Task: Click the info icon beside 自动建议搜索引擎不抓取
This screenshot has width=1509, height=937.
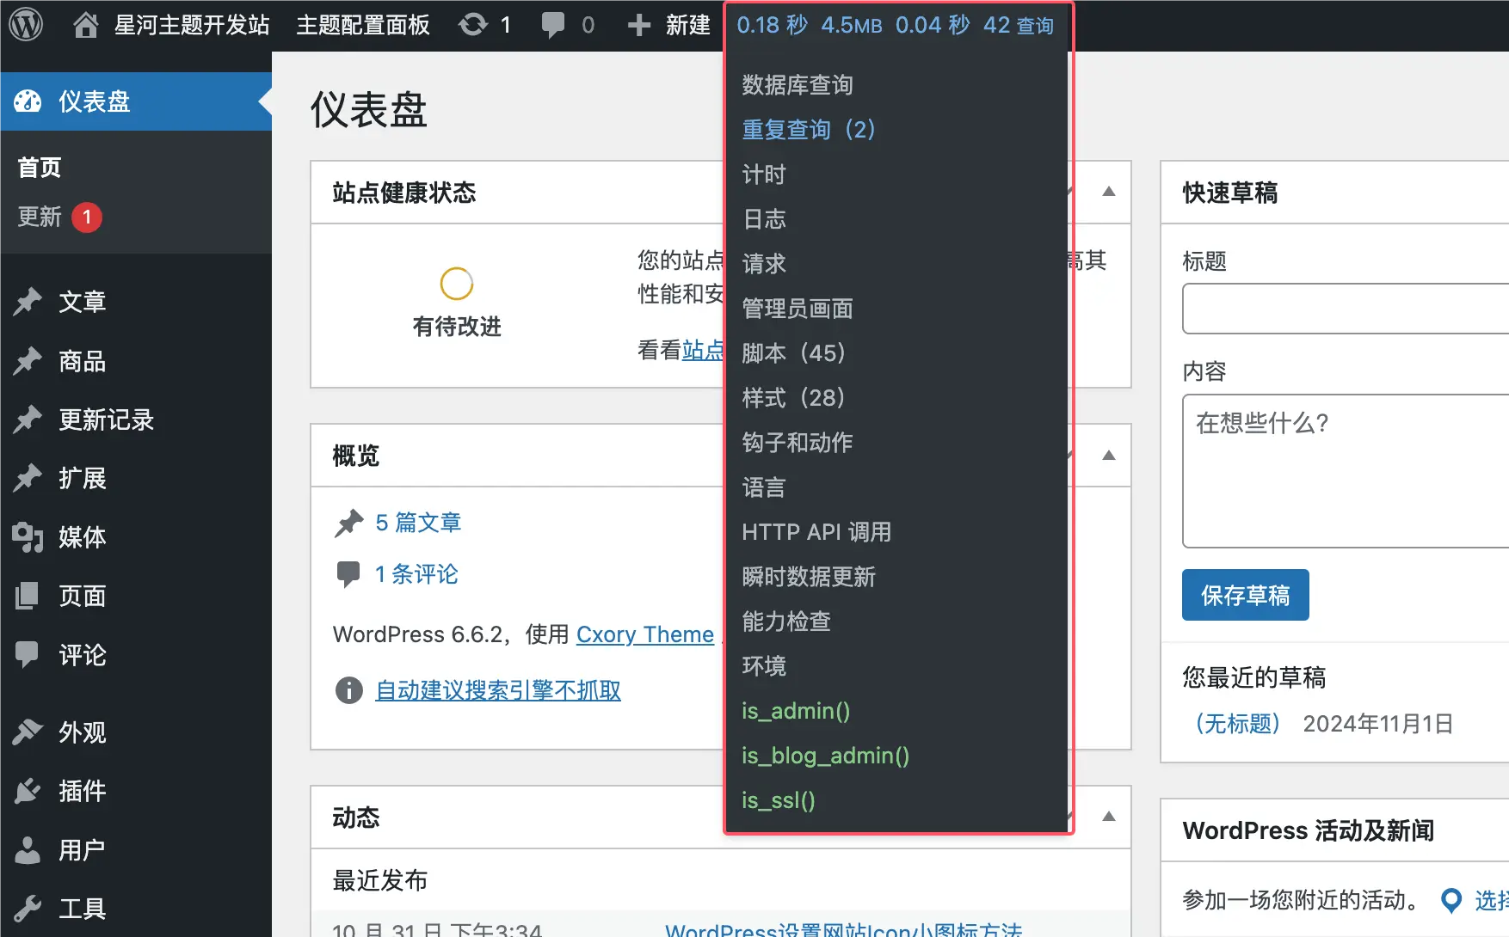Action: 348,690
